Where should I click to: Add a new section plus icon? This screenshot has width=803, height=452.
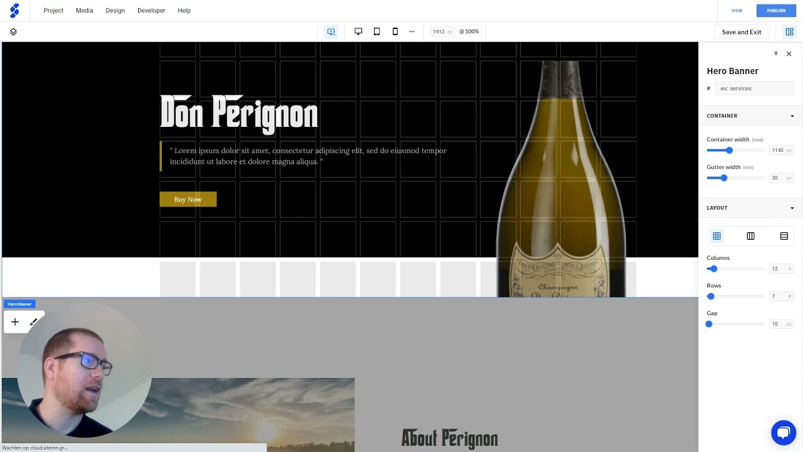pyautogui.click(x=15, y=322)
